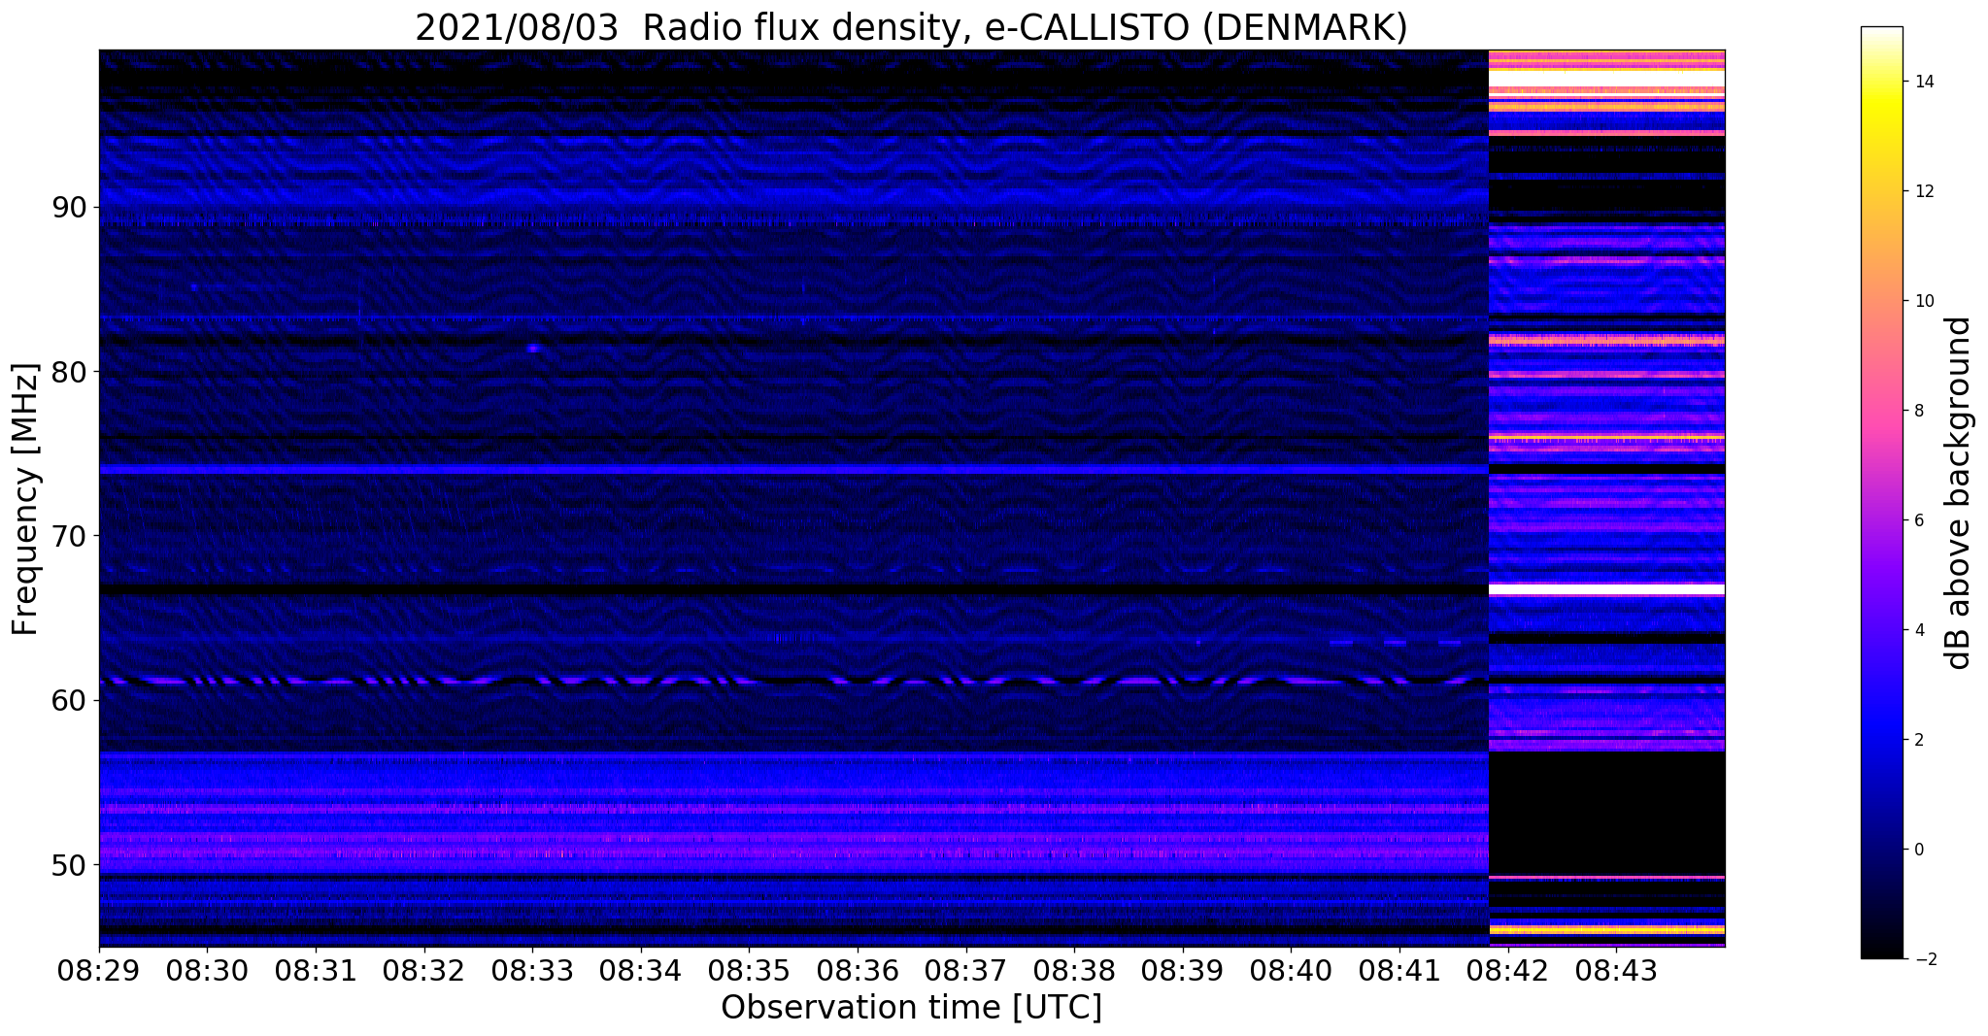The width and height of the screenshot is (1988, 1036).
Task: Click the 08:38 time tick label
Action: pyautogui.click(x=1074, y=971)
